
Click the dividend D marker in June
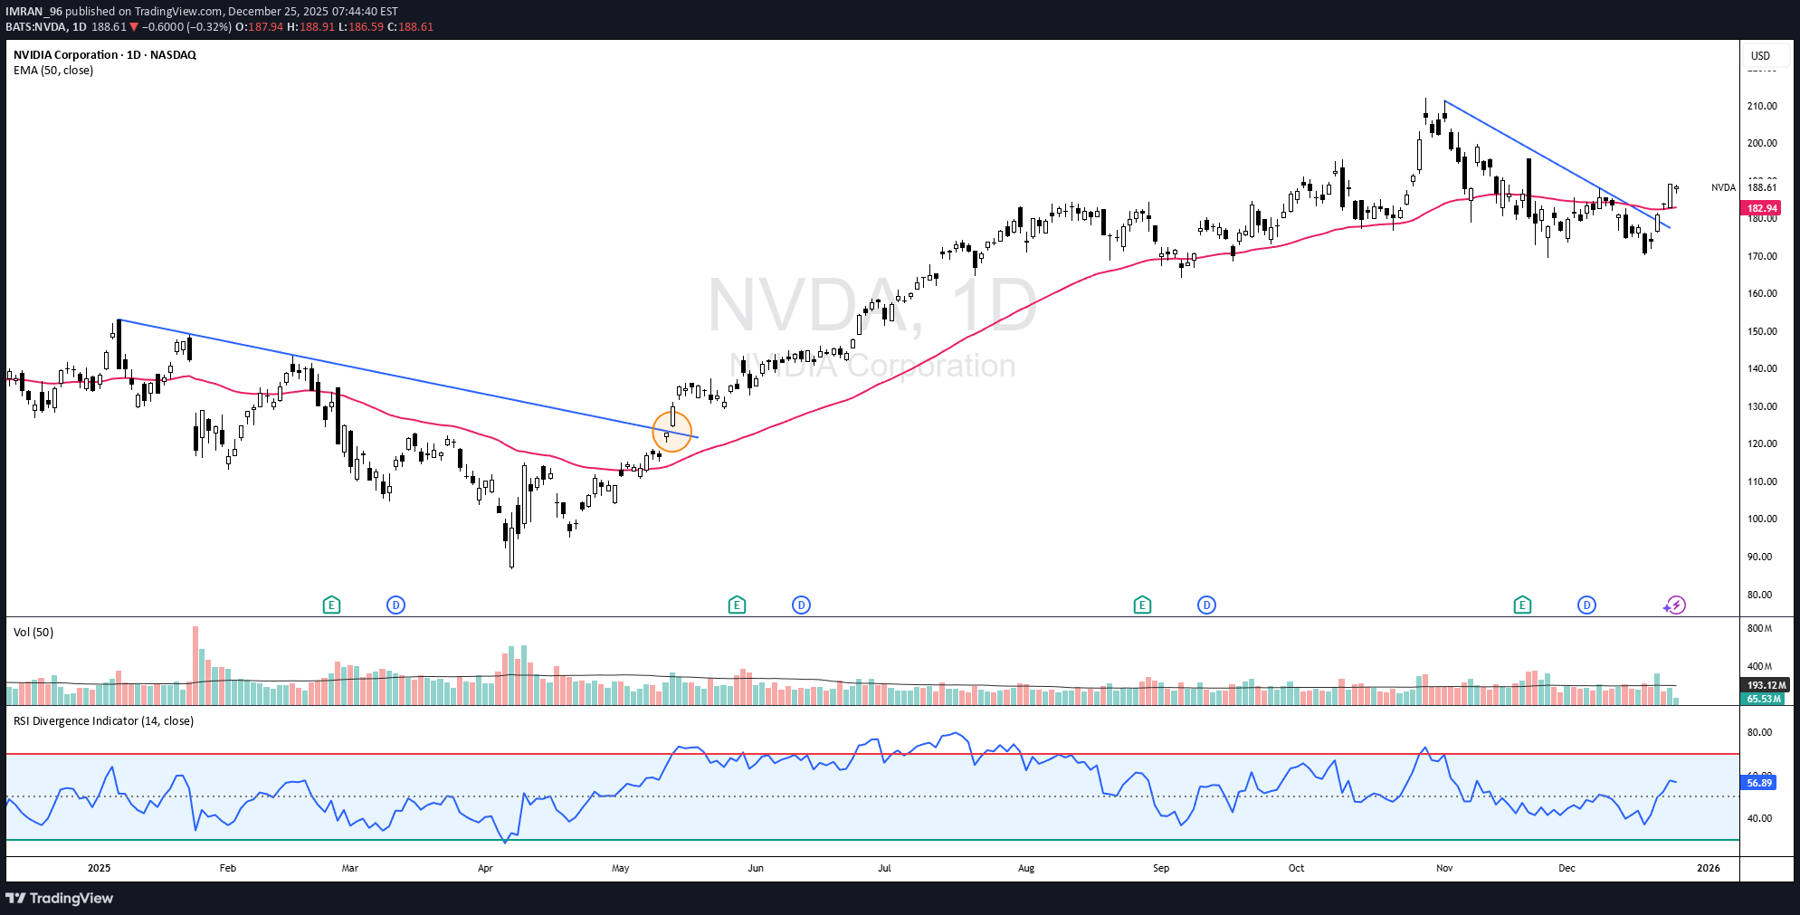pos(801,605)
